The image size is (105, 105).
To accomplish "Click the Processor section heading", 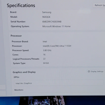I will (16, 36).
